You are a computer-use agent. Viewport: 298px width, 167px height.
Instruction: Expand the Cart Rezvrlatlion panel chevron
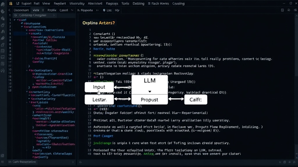[73, 162]
